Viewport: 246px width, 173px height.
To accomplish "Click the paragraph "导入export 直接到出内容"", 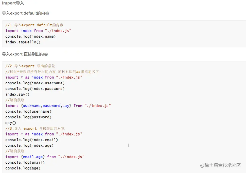I will point(25,54).
